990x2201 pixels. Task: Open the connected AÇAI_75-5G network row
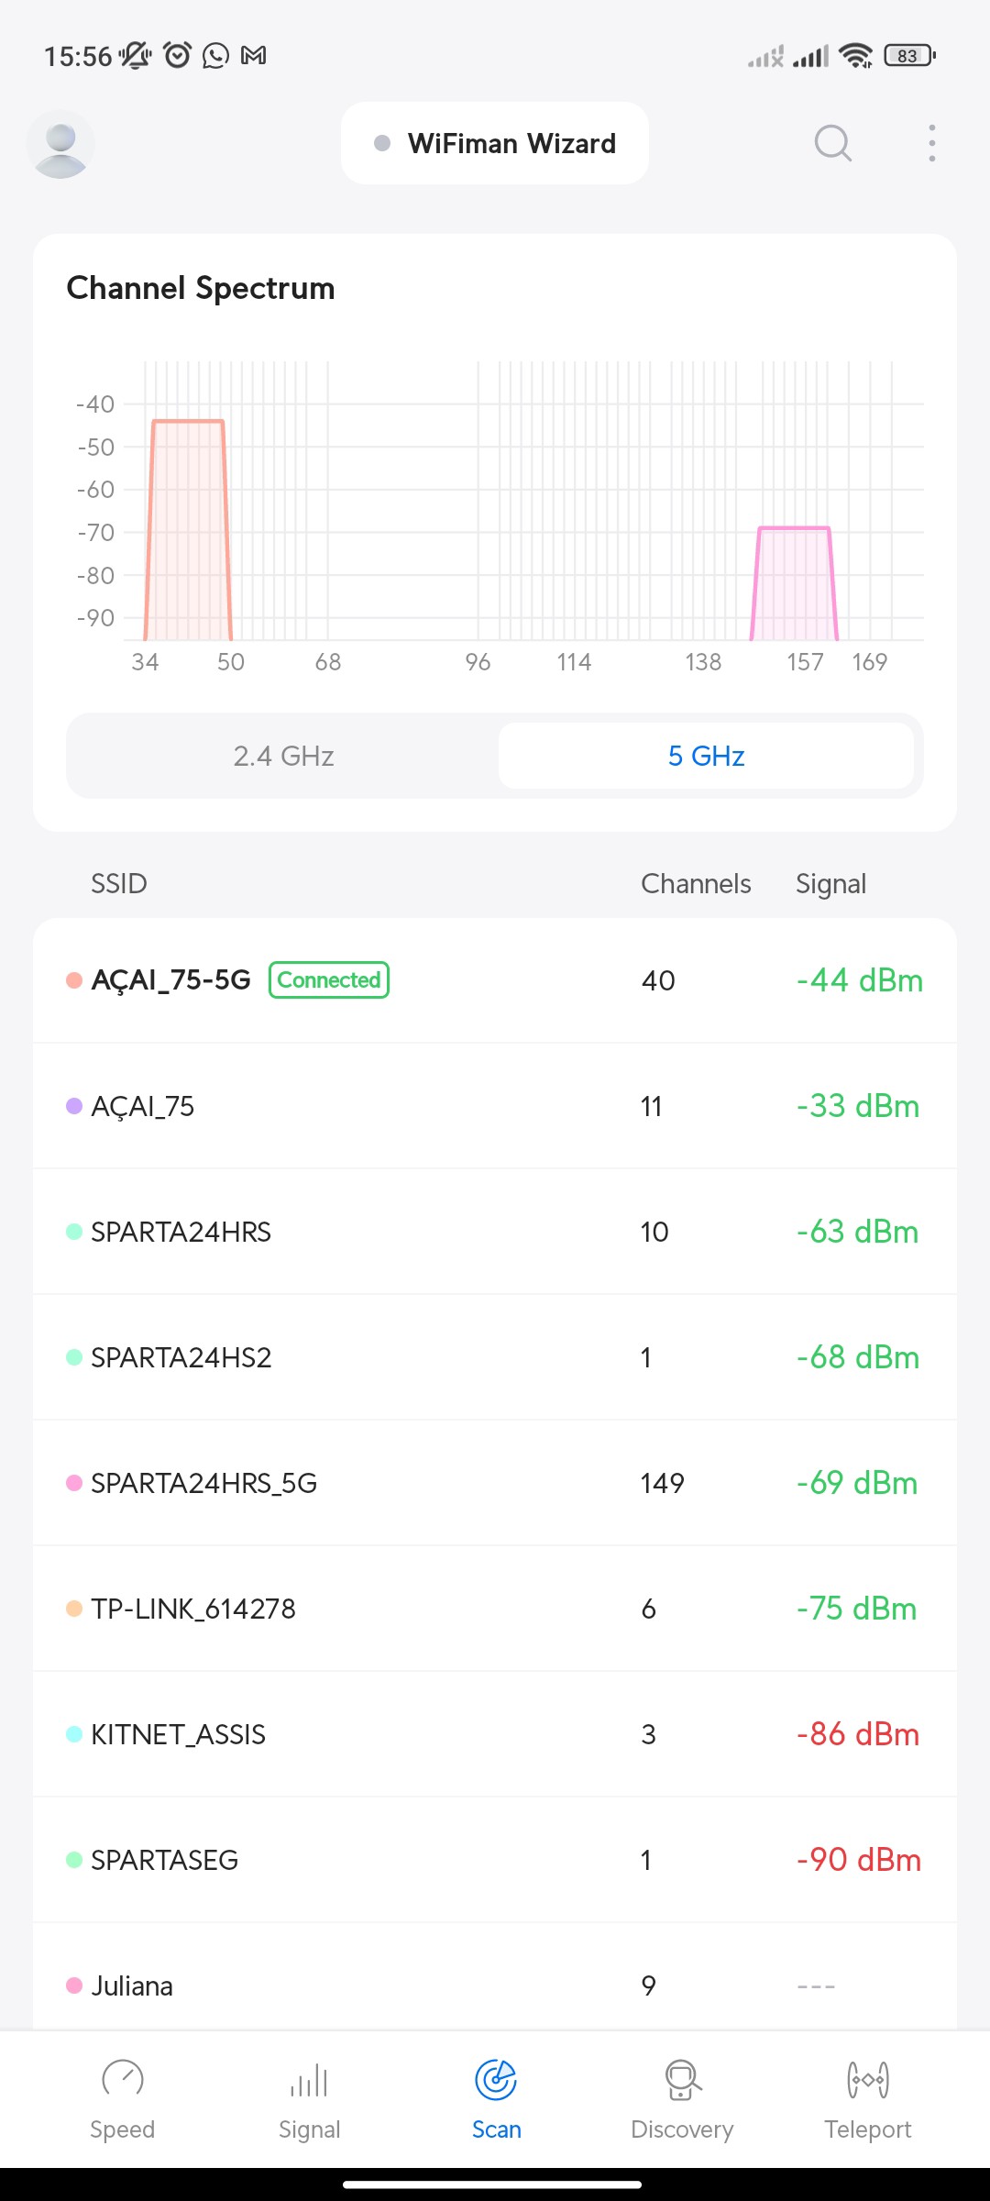[x=495, y=980]
